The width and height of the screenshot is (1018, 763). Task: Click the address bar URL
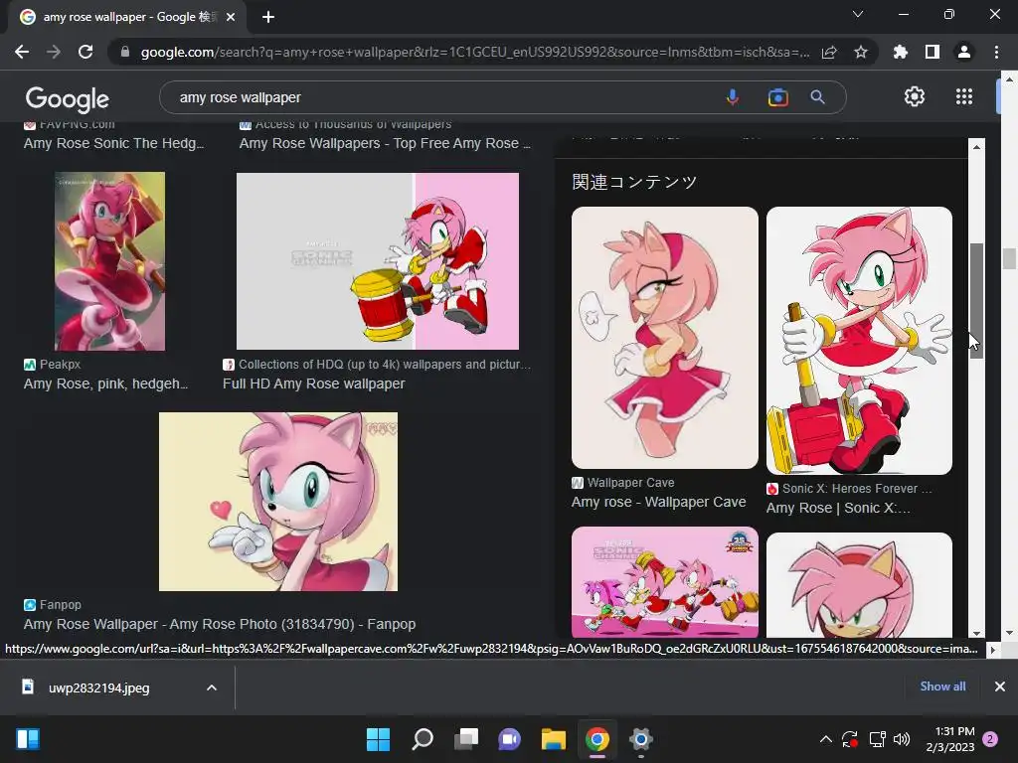[474, 52]
